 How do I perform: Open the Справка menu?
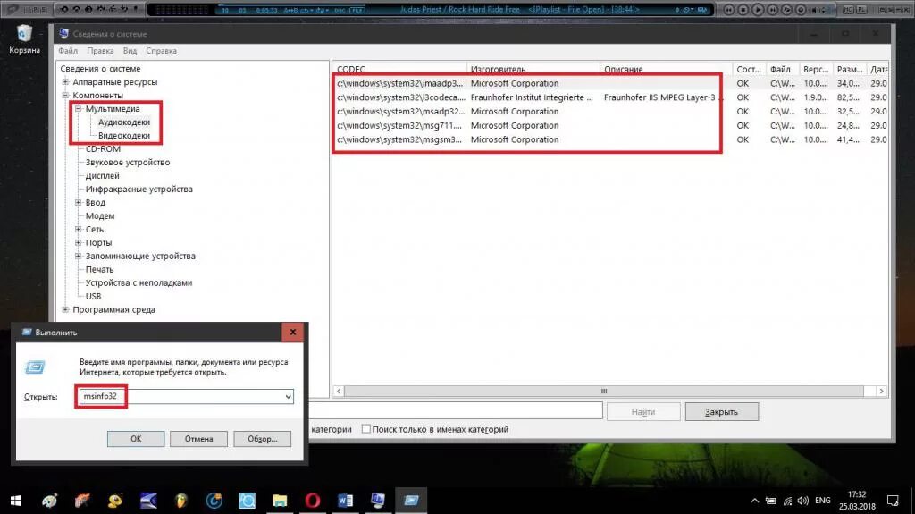pyautogui.click(x=161, y=51)
